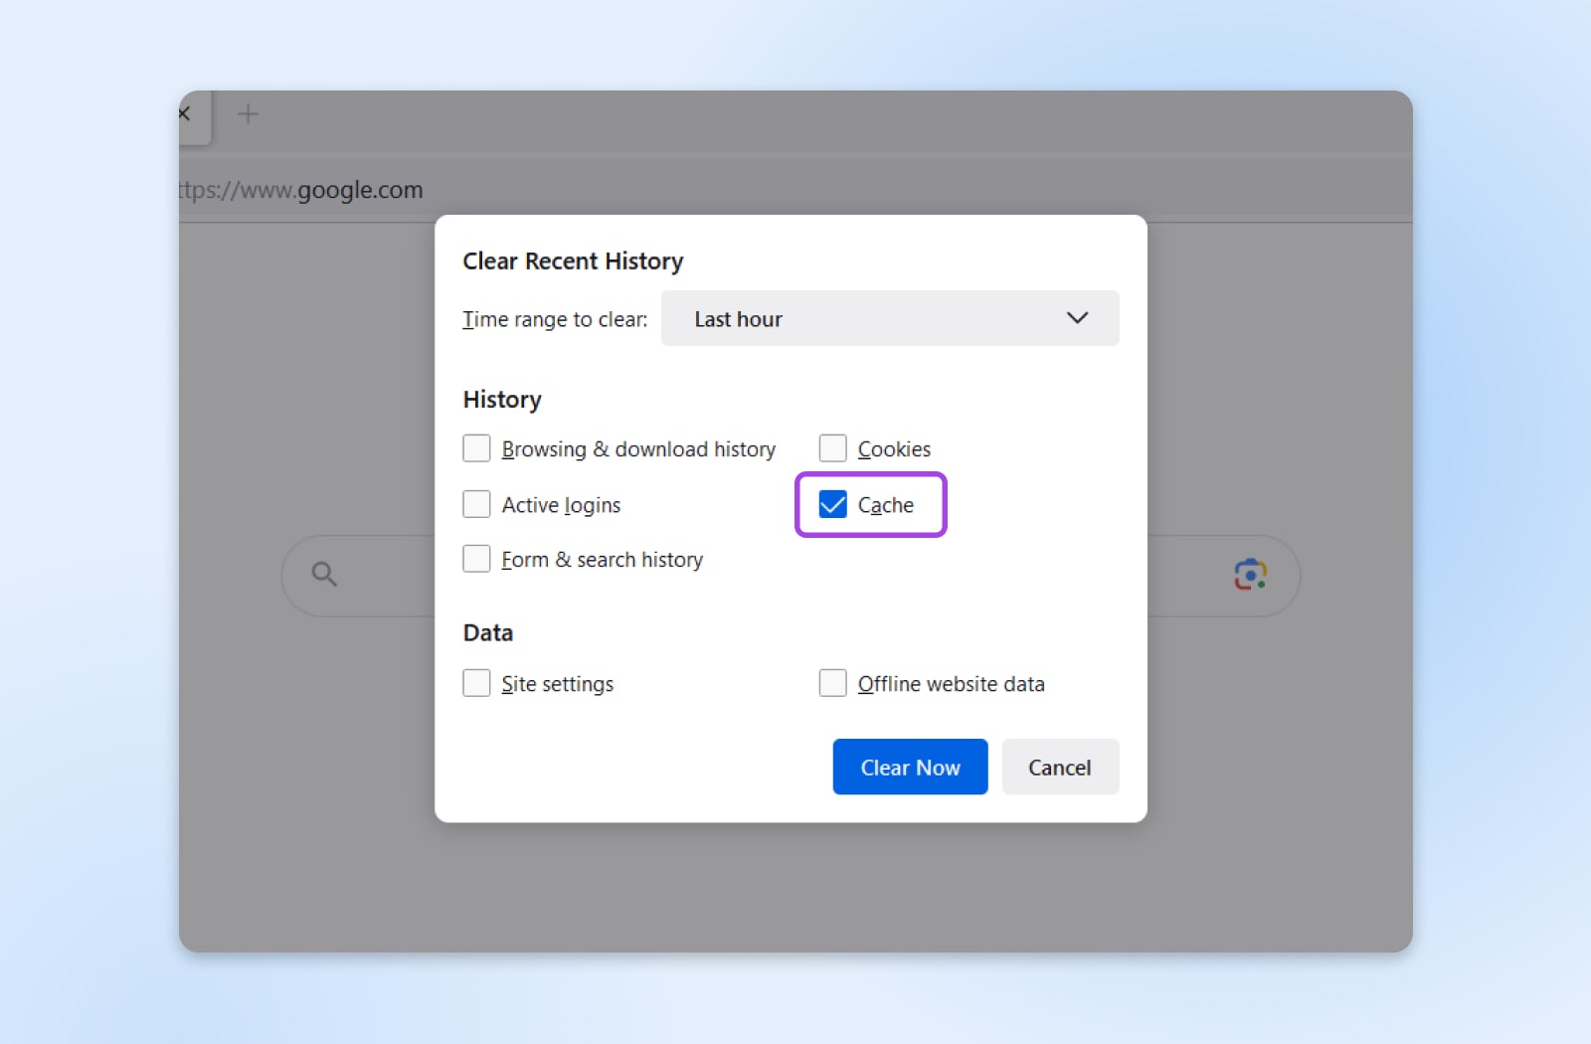Image resolution: width=1591 pixels, height=1044 pixels.
Task: Uncheck the Cache checkbox
Action: tap(832, 505)
